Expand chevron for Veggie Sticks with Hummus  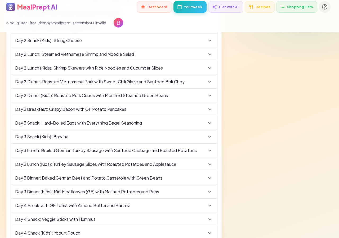(210, 219)
